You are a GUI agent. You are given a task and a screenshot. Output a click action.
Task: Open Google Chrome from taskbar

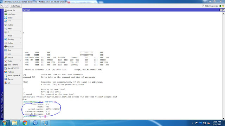[x=25, y=123]
